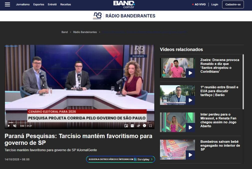Open 'Inter perdeu para o Mirassol' title
The image size is (252, 169).
218,120
